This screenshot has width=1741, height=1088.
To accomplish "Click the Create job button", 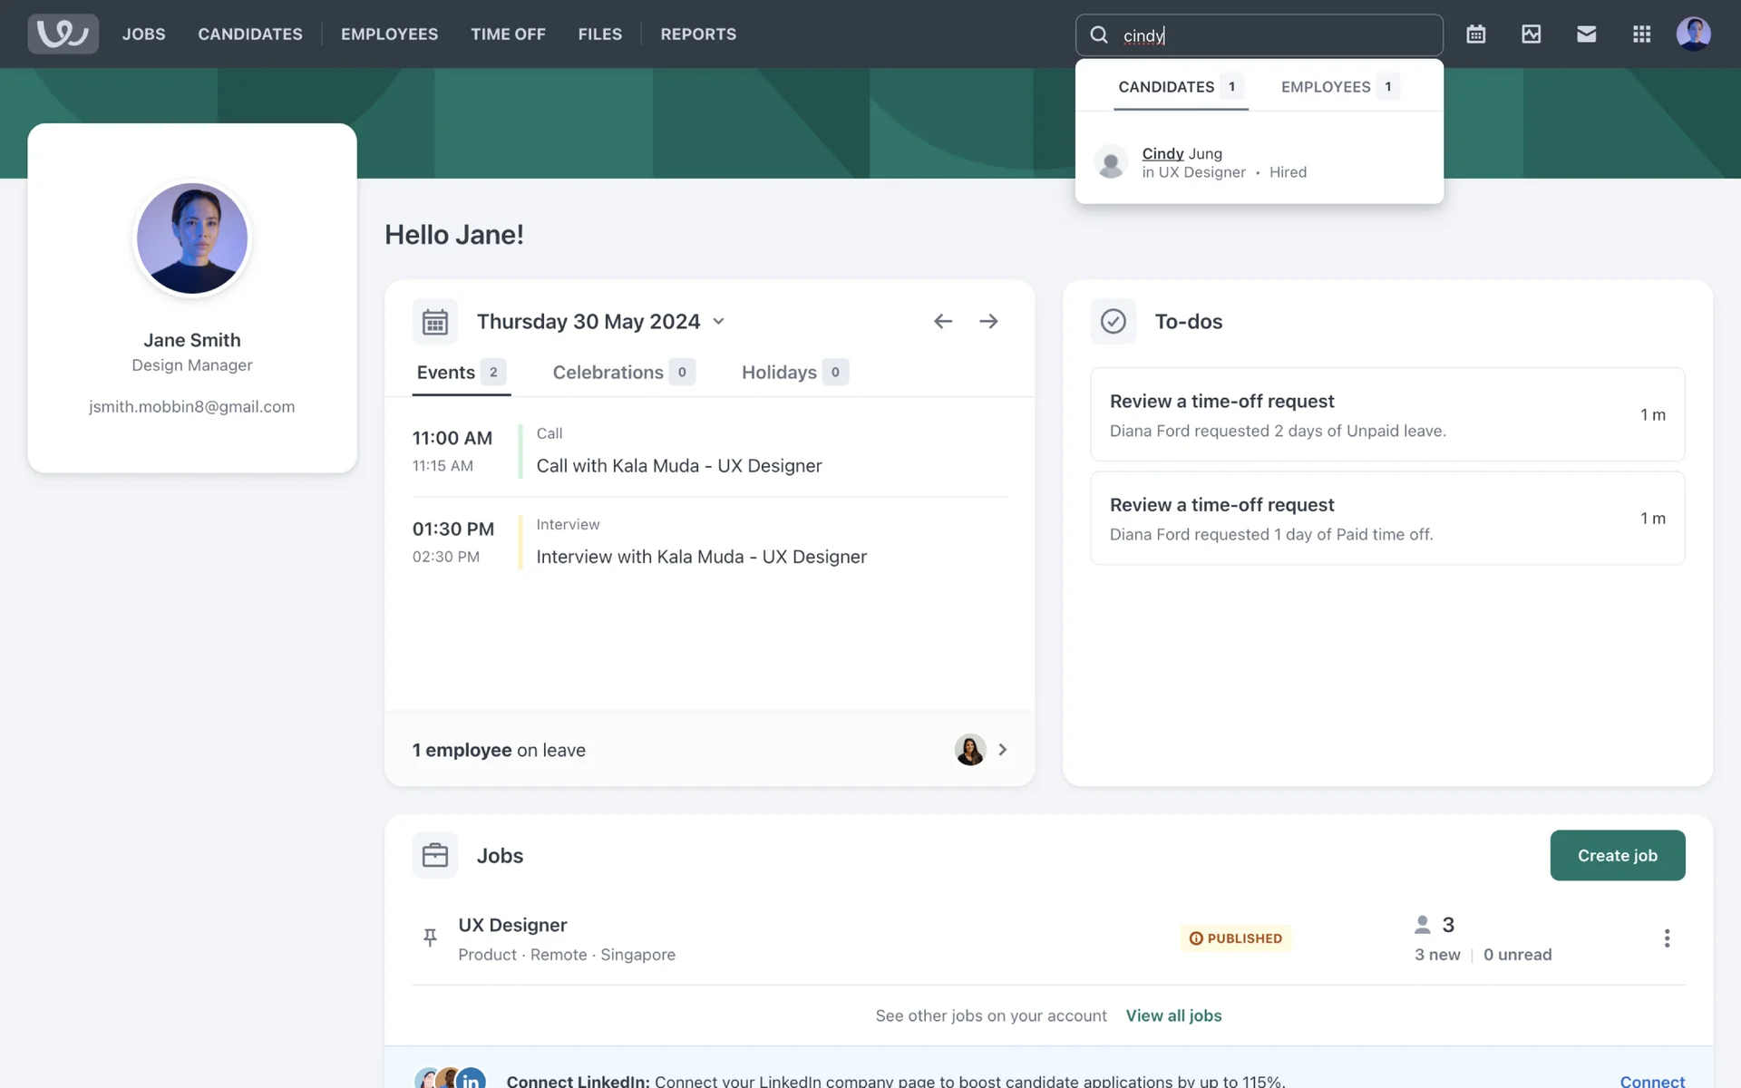I will (x=1617, y=855).
